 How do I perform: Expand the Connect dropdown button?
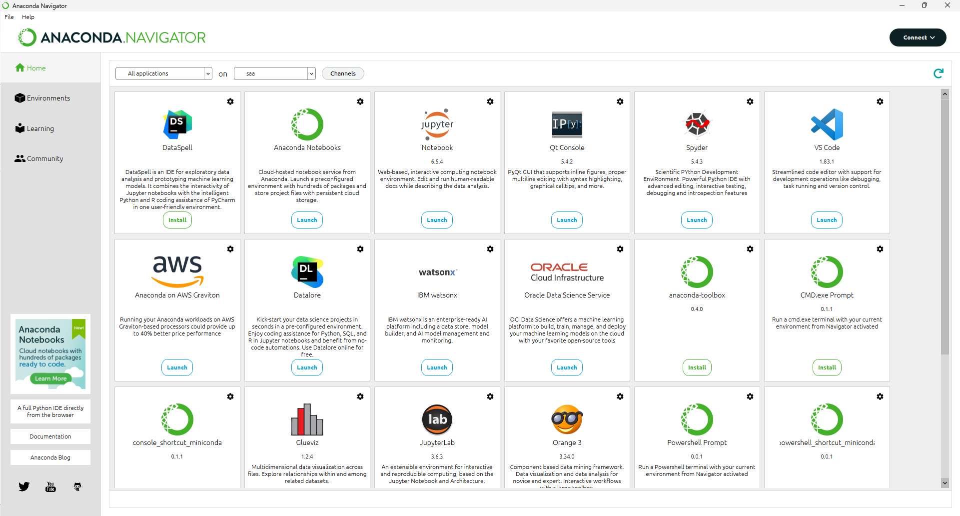point(918,37)
